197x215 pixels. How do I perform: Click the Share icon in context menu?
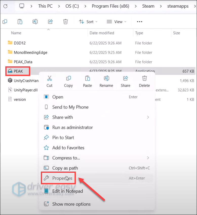[126, 79]
